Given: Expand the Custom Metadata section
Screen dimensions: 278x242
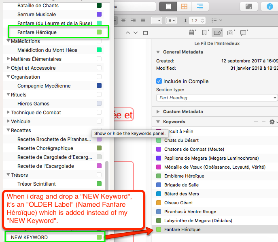Looking at the screenshot, I should [158, 111].
